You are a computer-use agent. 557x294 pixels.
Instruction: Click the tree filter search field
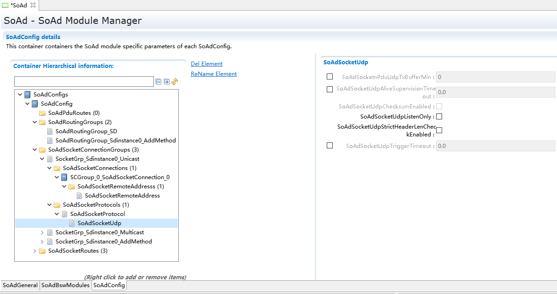[84, 82]
